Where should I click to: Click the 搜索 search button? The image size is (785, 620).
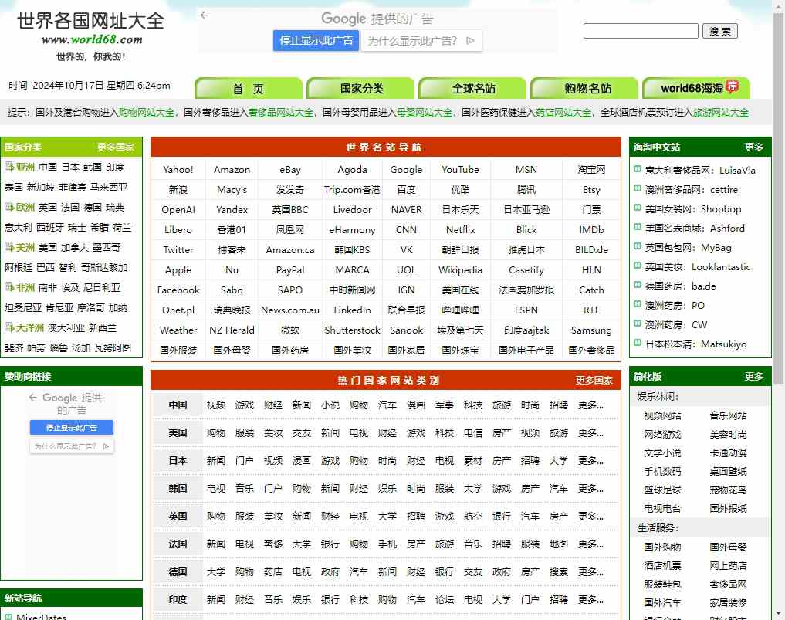(x=719, y=31)
